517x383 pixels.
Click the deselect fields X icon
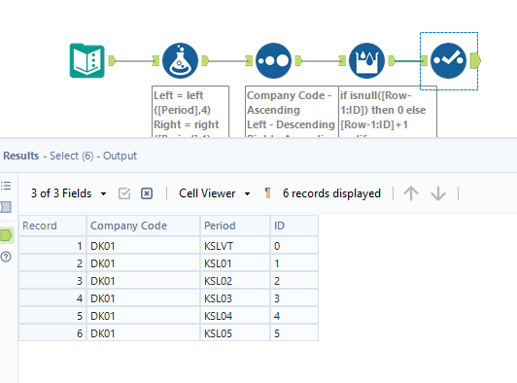pyautogui.click(x=147, y=193)
